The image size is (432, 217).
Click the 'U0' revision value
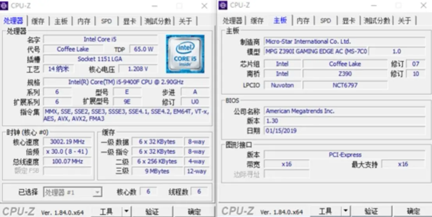[x=195, y=102]
